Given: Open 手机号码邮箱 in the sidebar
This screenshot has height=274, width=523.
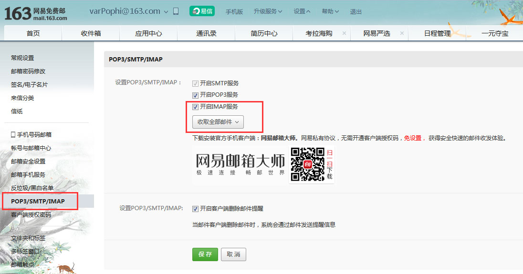Looking at the screenshot, I should click(34, 134).
